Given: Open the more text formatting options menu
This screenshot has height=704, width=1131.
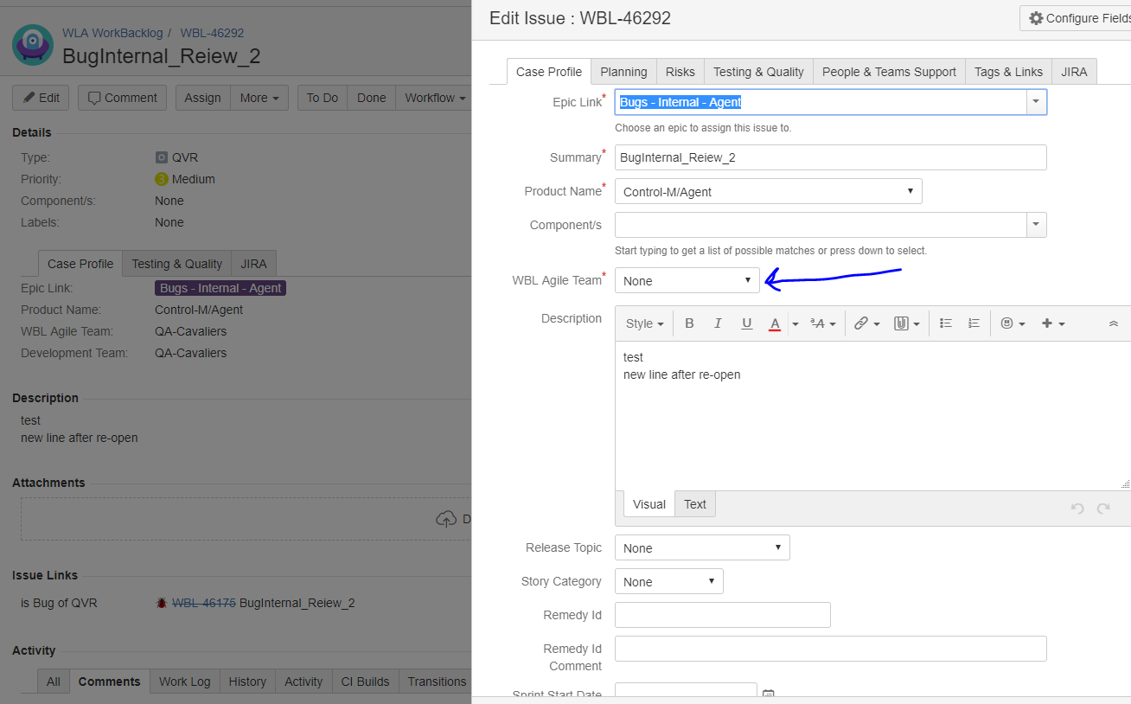Looking at the screenshot, I should pos(823,323).
